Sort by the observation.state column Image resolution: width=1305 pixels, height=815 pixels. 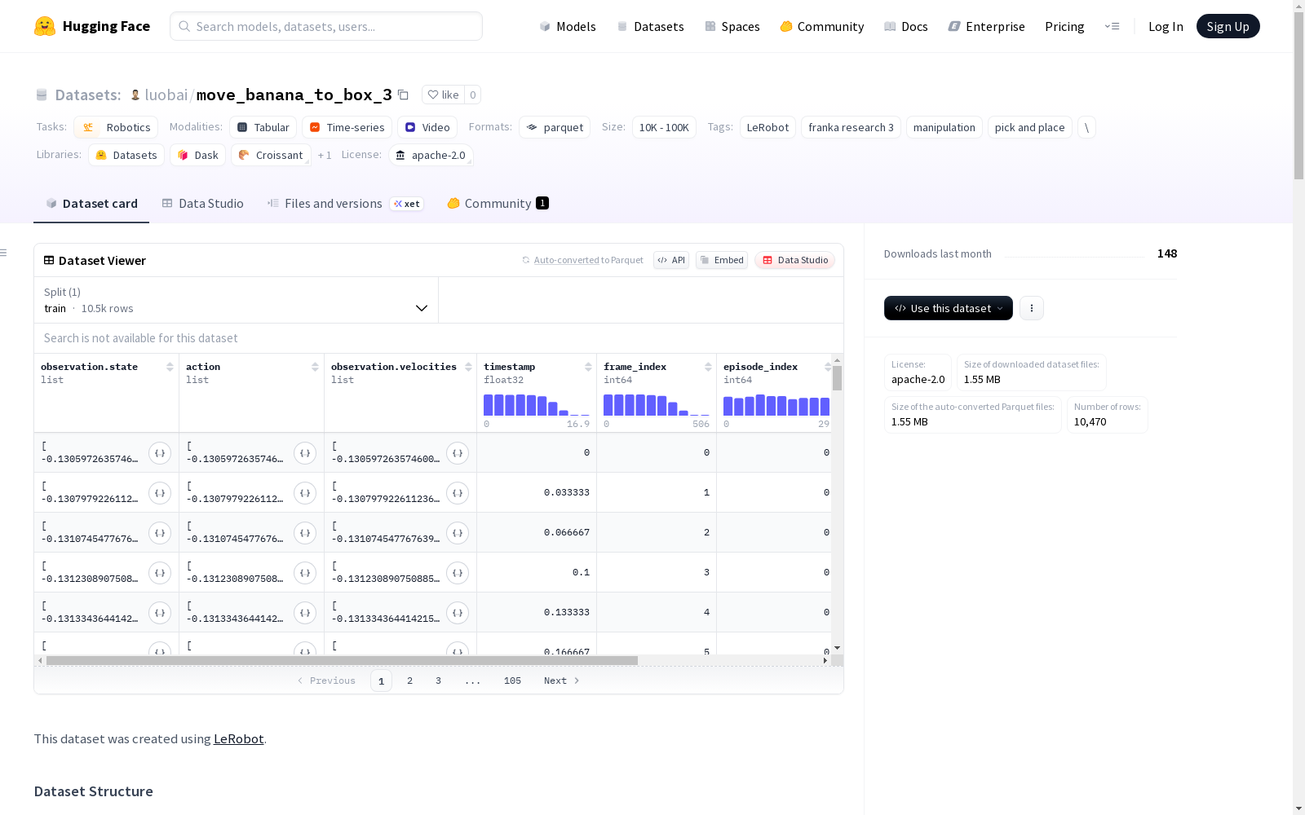[170, 367]
